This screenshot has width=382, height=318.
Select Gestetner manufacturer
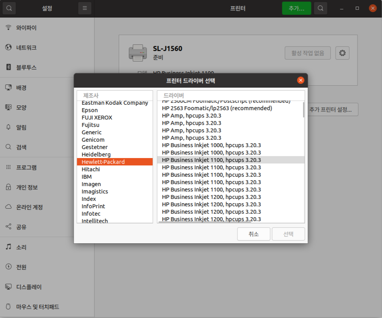click(x=115, y=147)
